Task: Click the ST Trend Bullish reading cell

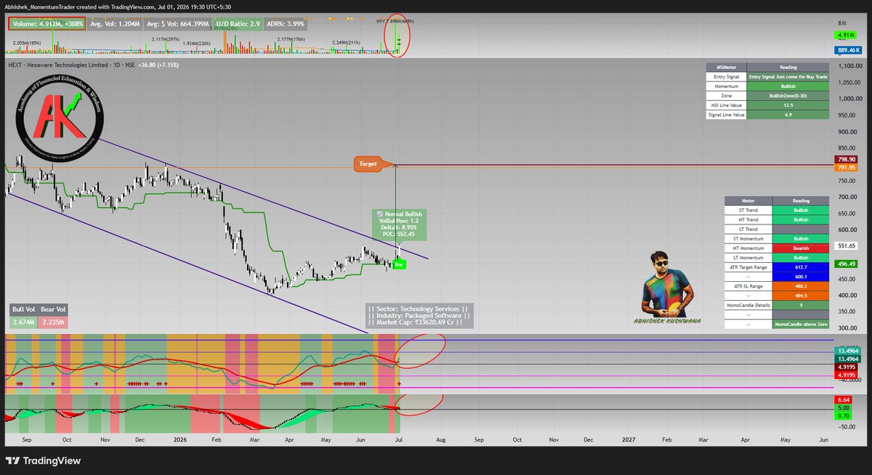Action: [801, 210]
